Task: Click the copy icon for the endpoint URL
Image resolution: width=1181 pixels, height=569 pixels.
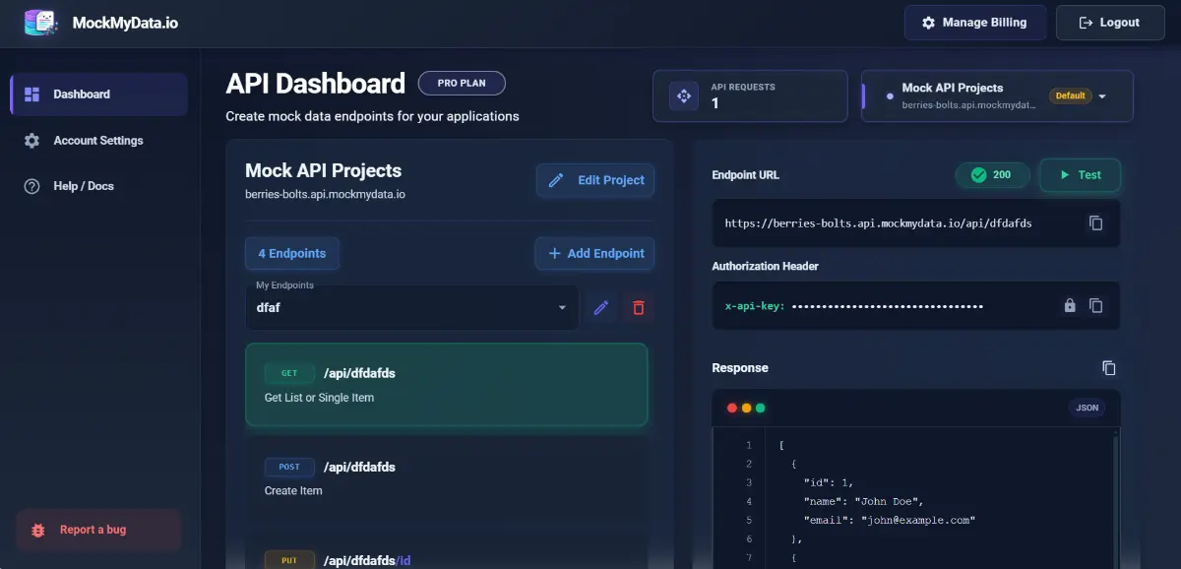Action: click(1095, 222)
